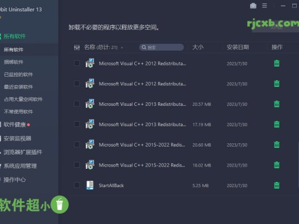The image size is (299, 224).
Task: Click installer icon of Visual C++ 2013 17.19 MB
Action: pos(90,124)
